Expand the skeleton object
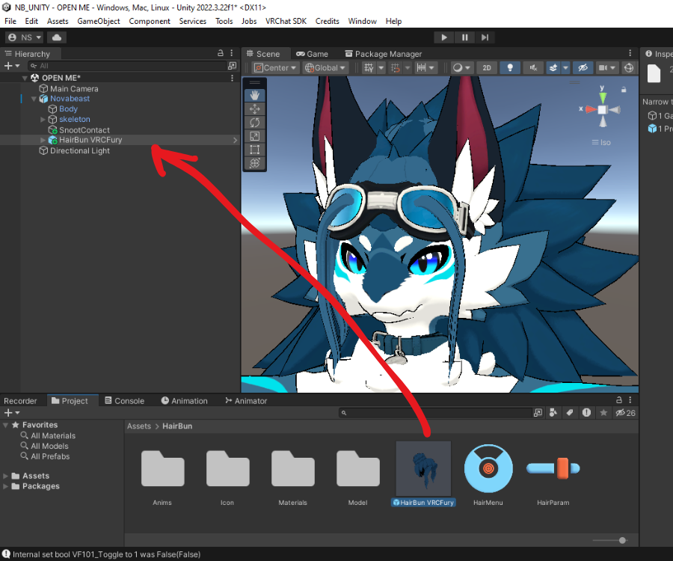This screenshot has width=673, height=561. coord(43,120)
